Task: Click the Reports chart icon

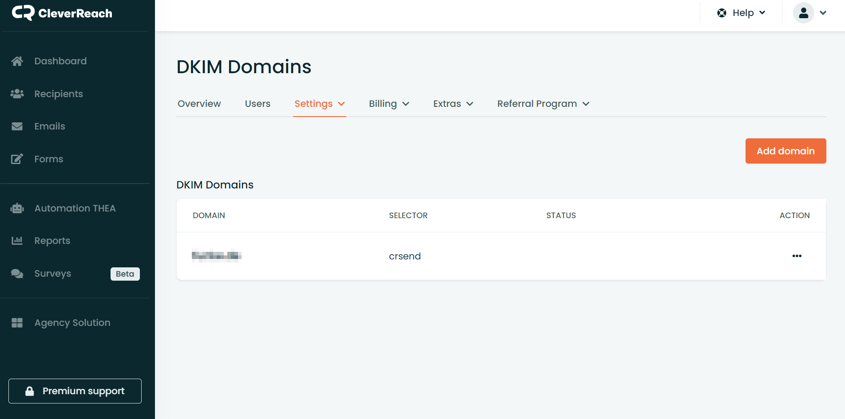Action: 17,241
